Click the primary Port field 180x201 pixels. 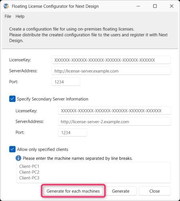66,82
